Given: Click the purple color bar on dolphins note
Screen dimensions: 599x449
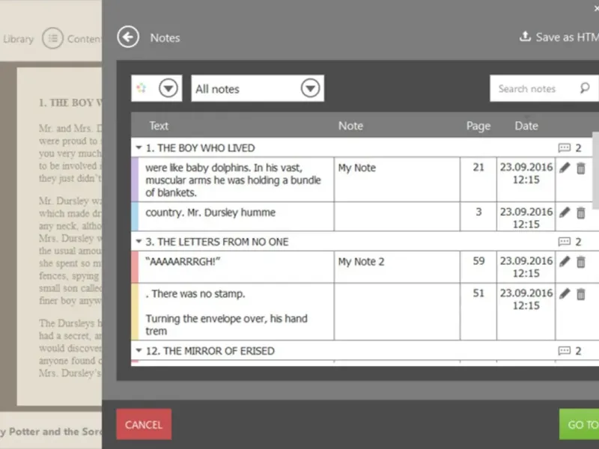Looking at the screenshot, I should (135, 180).
